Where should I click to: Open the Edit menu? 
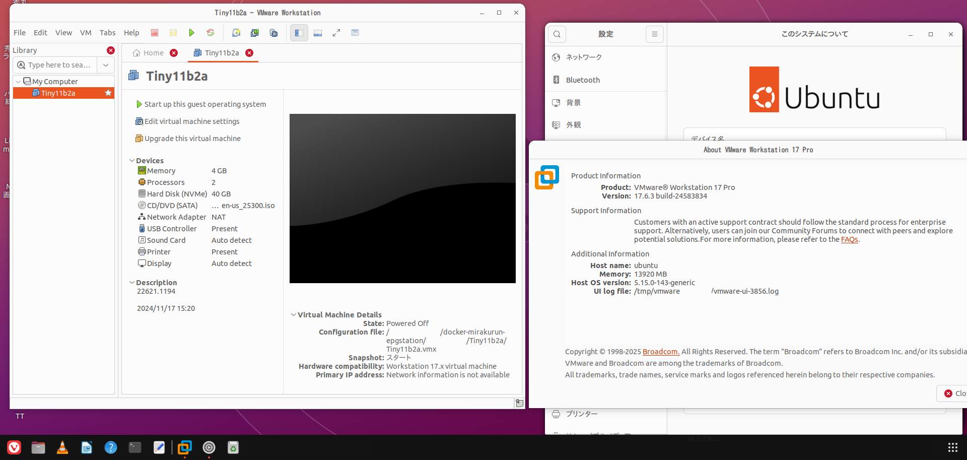tap(40, 33)
